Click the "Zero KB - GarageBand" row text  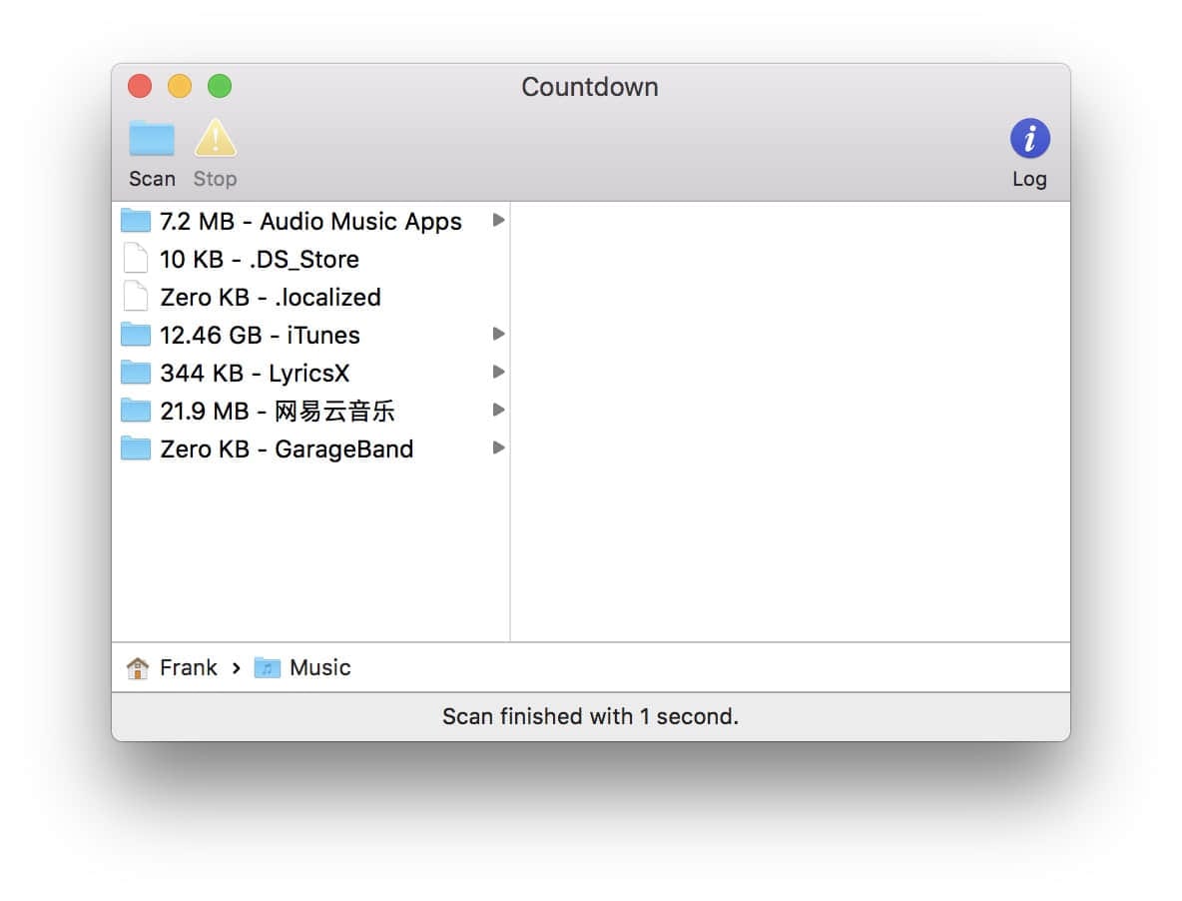point(287,450)
